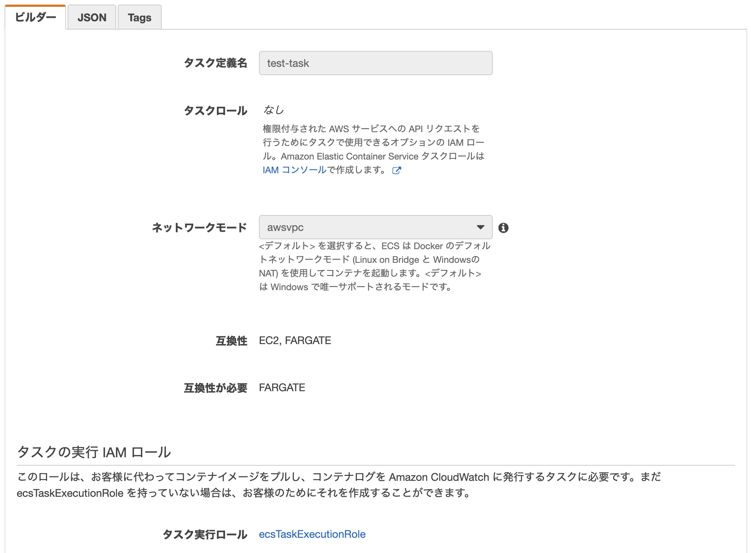Screen dimensions: 751x553
Task: Click the タスク定義名 label
Action: point(215,63)
